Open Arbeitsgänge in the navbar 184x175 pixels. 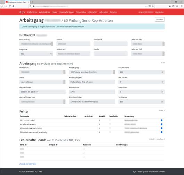[45, 12]
